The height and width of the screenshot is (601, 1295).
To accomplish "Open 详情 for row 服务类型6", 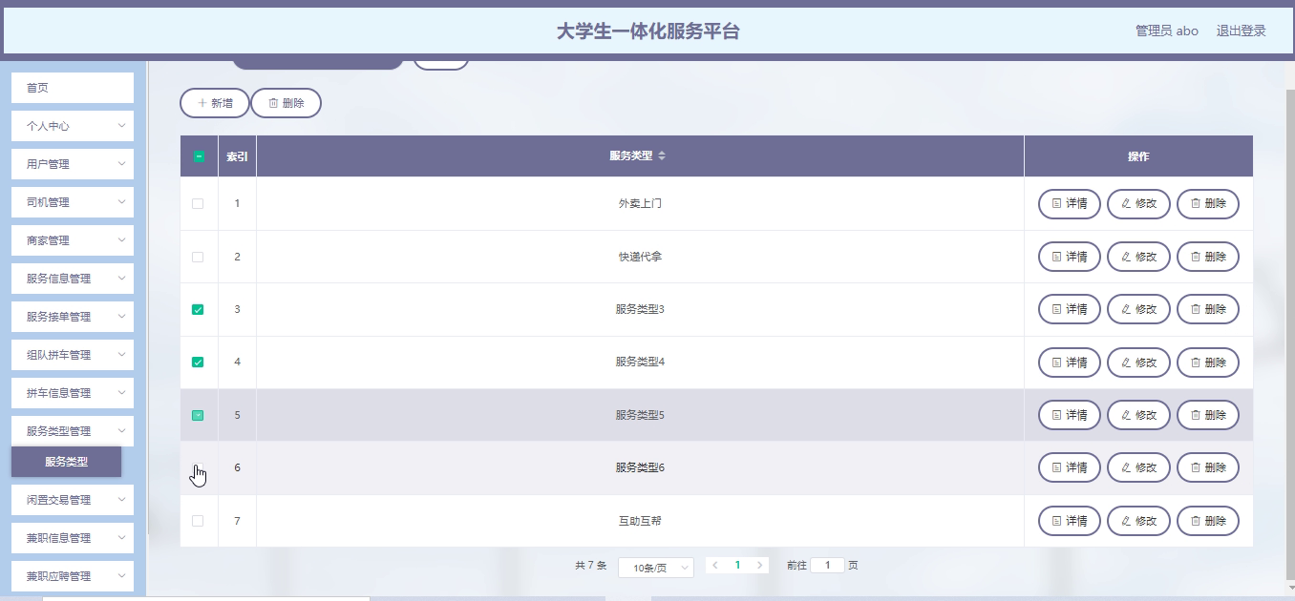I will [x=1070, y=467].
